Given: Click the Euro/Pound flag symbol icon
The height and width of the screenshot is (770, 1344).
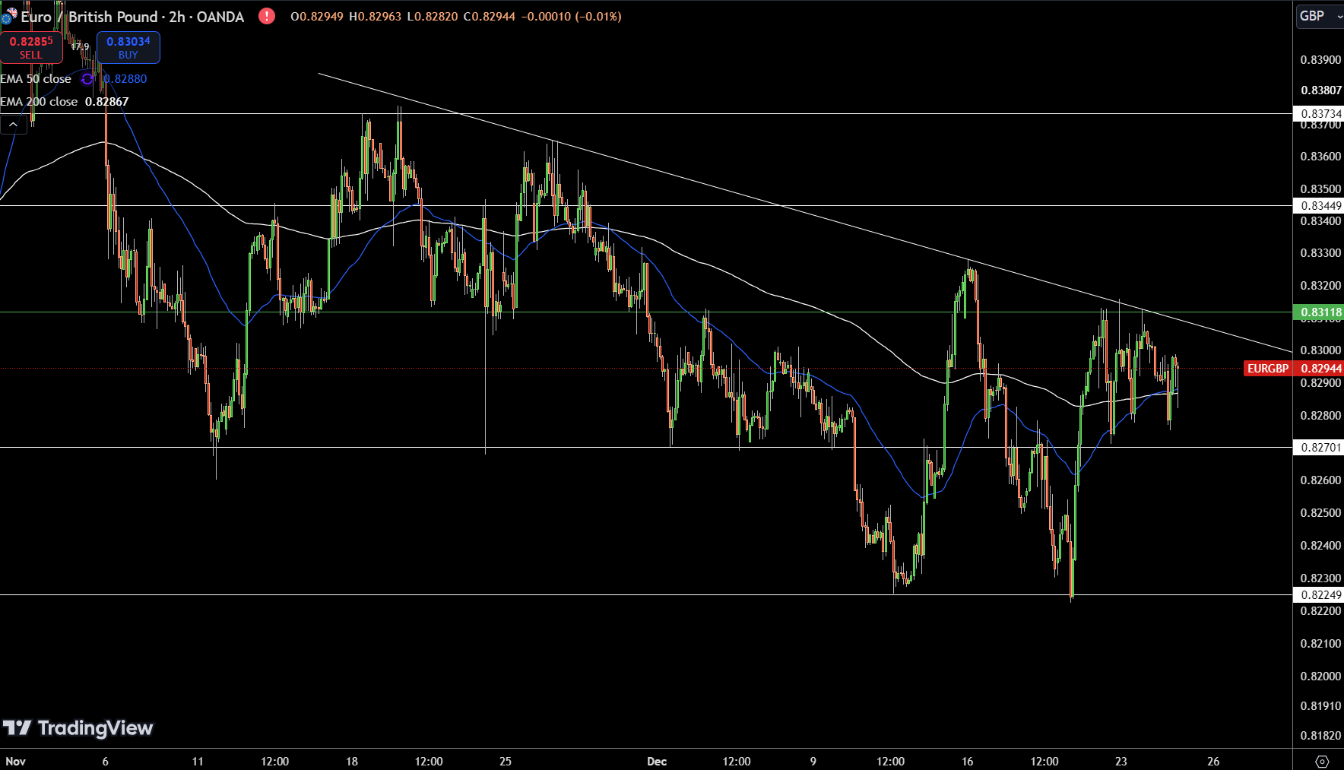Looking at the screenshot, I should tap(8, 16).
